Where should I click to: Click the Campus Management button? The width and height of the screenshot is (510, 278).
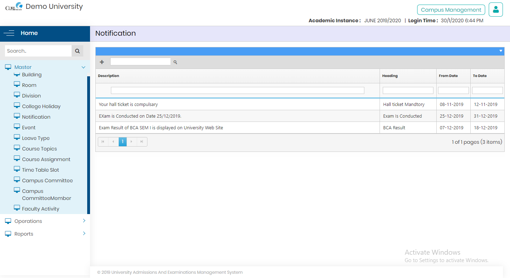coord(451,10)
